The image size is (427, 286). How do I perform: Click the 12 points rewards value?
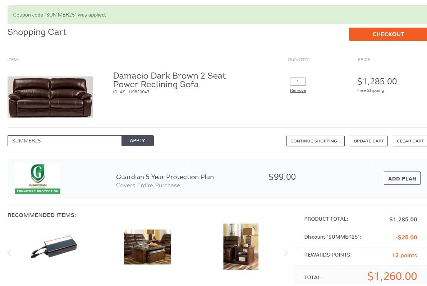404,255
